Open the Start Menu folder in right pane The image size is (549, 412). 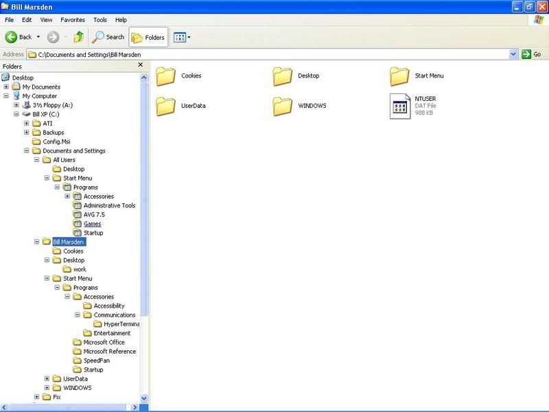pos(399,76)
